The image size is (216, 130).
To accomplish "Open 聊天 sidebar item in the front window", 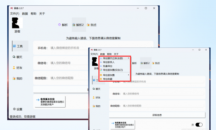I will [96, 89].
